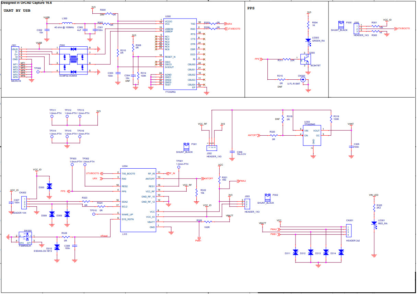Screen dimensions: 417x294
Task: Open the HEADER 2x2 connector CN301
Action: (x=349, y=231)
